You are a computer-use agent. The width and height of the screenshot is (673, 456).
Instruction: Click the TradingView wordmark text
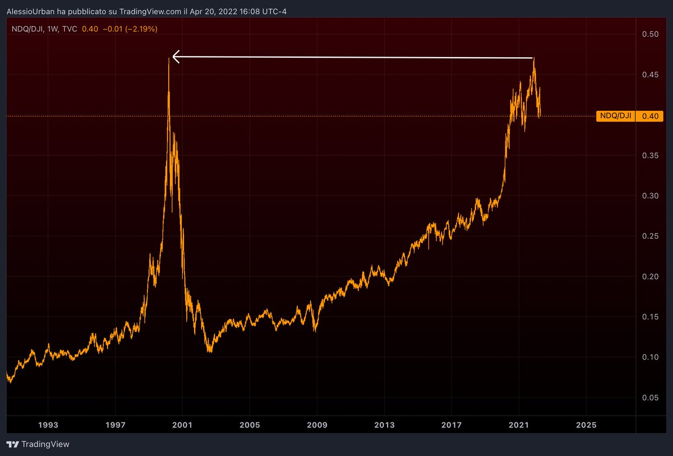[x=45, y=444]
